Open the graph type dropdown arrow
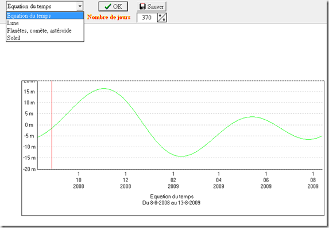 [x=80, y=6]
